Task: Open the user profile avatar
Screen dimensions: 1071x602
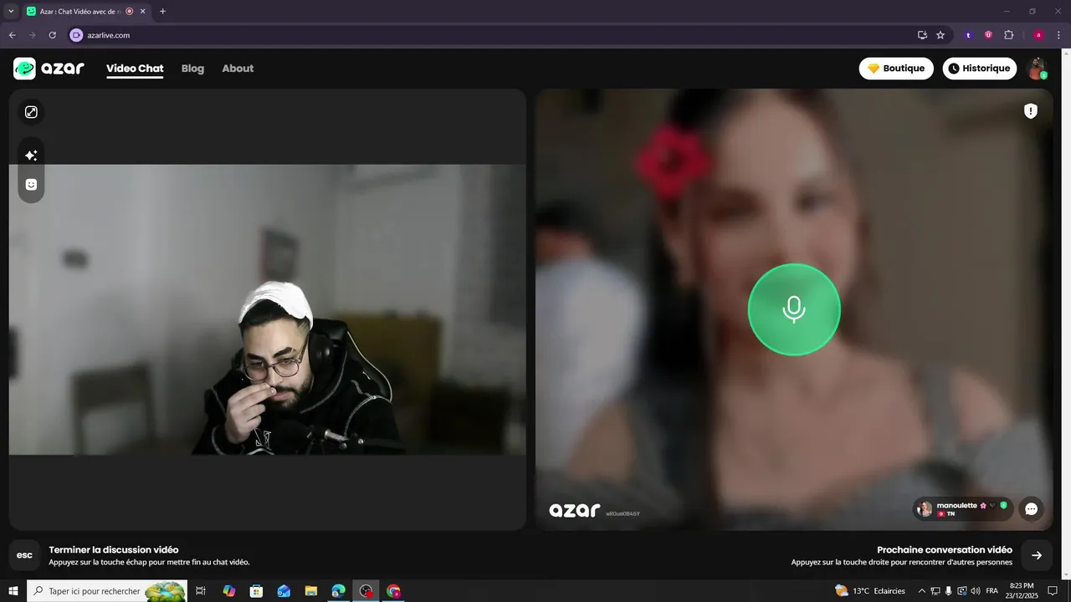Action: (x=1037, y=69)
